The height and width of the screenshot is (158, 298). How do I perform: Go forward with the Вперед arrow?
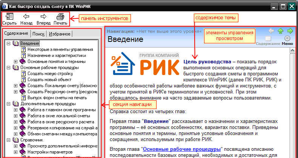pos(43,16)
